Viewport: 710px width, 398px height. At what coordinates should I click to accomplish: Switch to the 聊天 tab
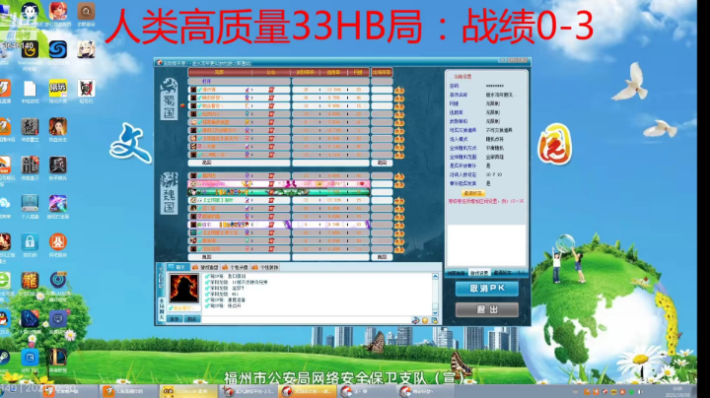click(177, 267)
